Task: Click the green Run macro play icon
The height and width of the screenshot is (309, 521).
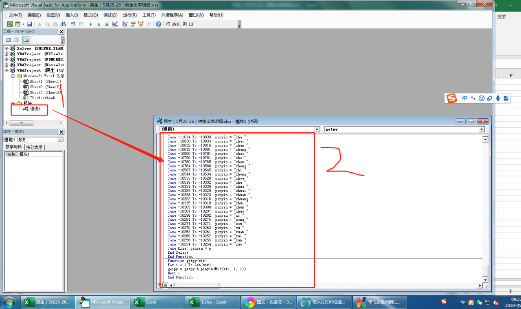Action: tap(91, 24)
